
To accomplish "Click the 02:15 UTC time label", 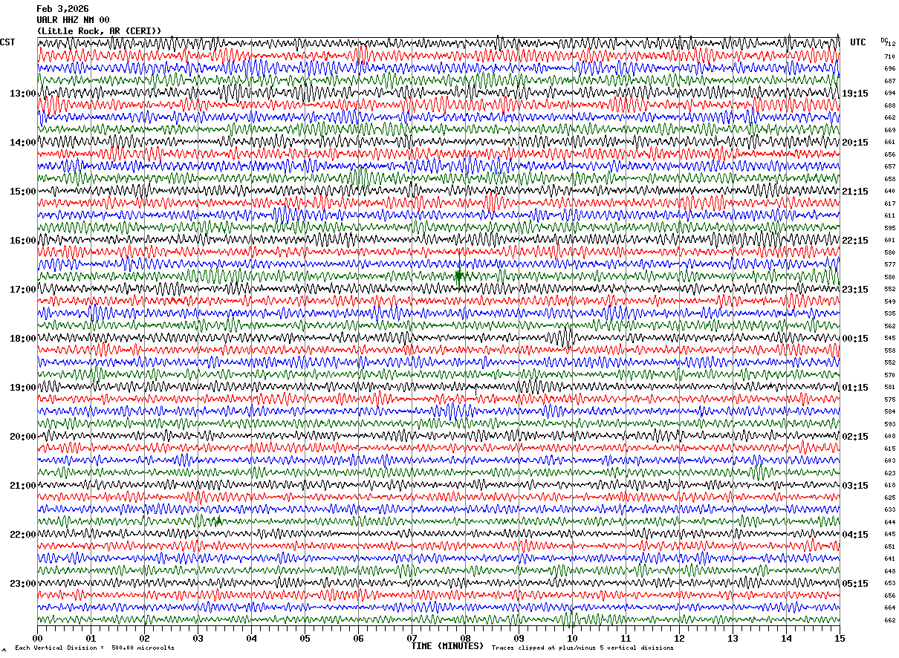I will (x=855, y=437).
